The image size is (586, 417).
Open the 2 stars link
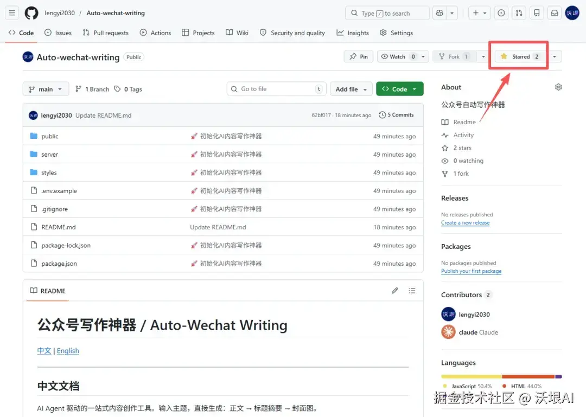456,148
